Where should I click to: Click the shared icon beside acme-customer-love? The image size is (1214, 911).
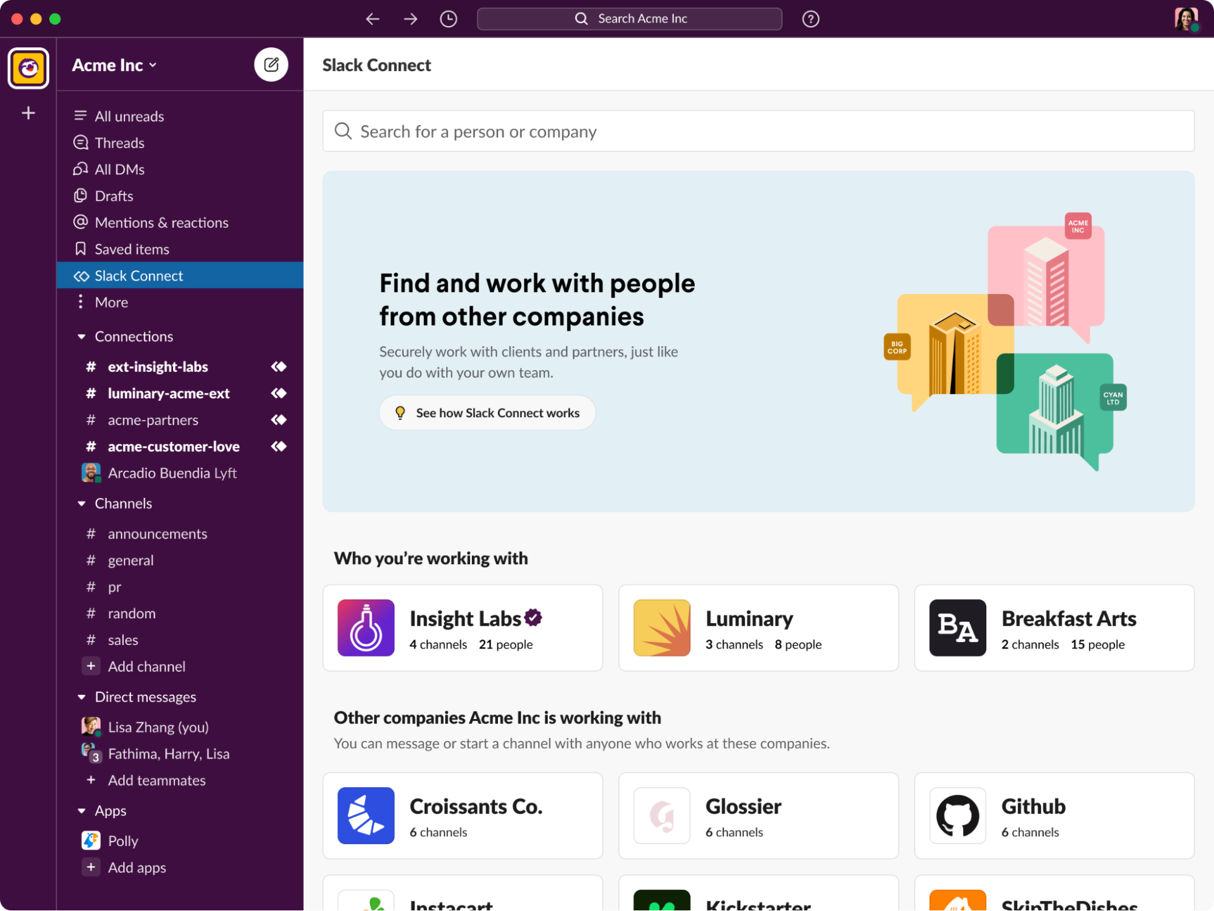tap(279, 446)
